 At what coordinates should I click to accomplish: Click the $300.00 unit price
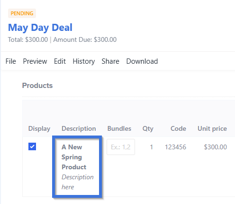coord(216,147)
